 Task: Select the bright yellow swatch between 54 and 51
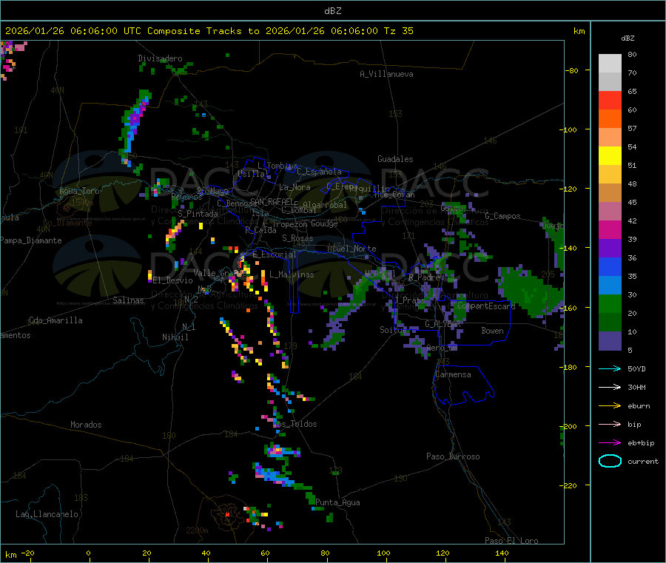click(610, 156)
